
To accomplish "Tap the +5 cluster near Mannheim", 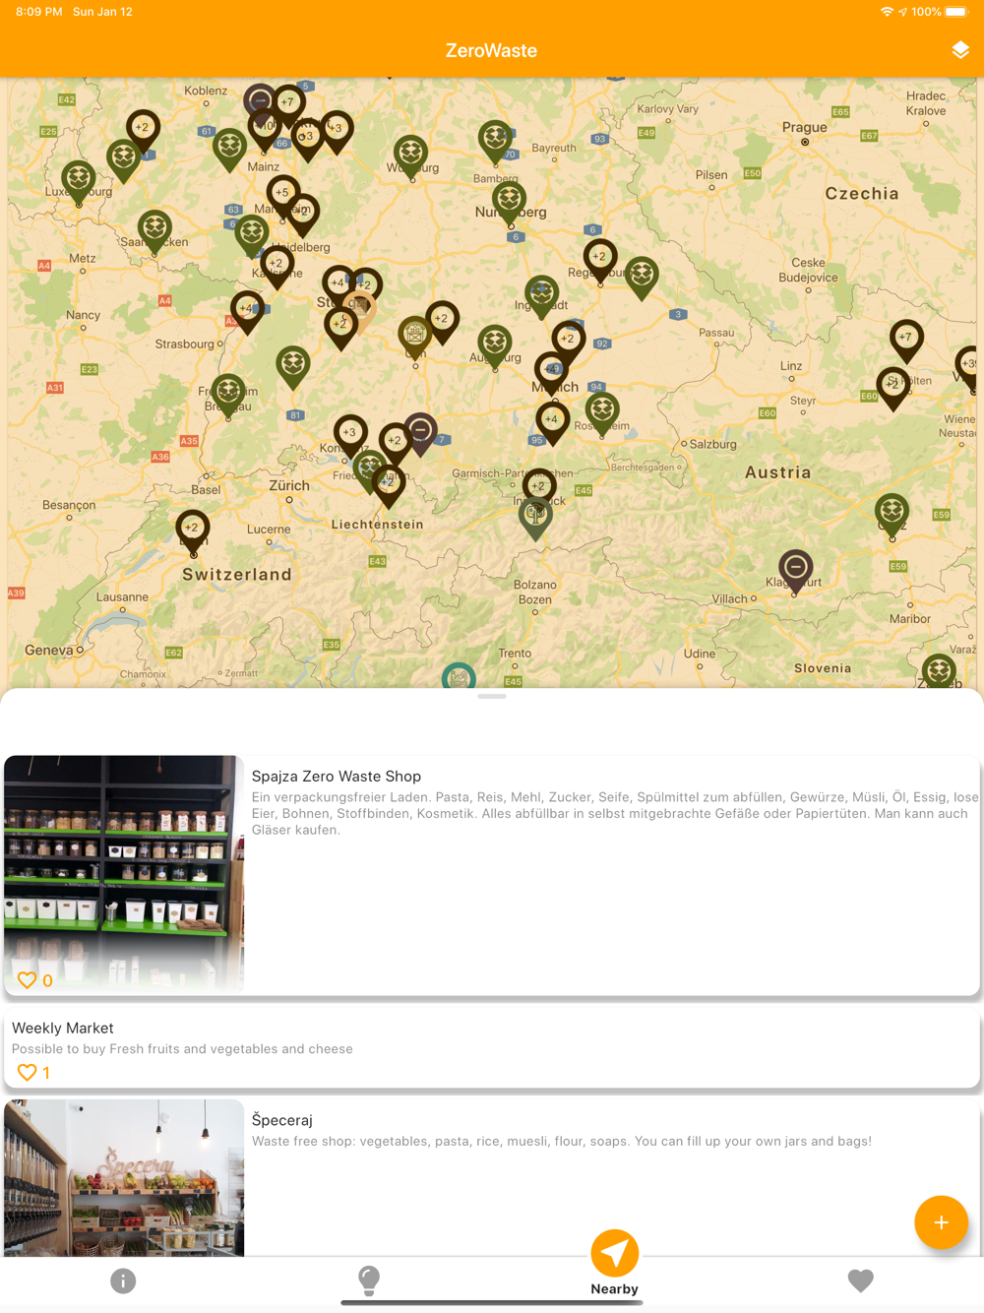I will [x=283, y=195].
